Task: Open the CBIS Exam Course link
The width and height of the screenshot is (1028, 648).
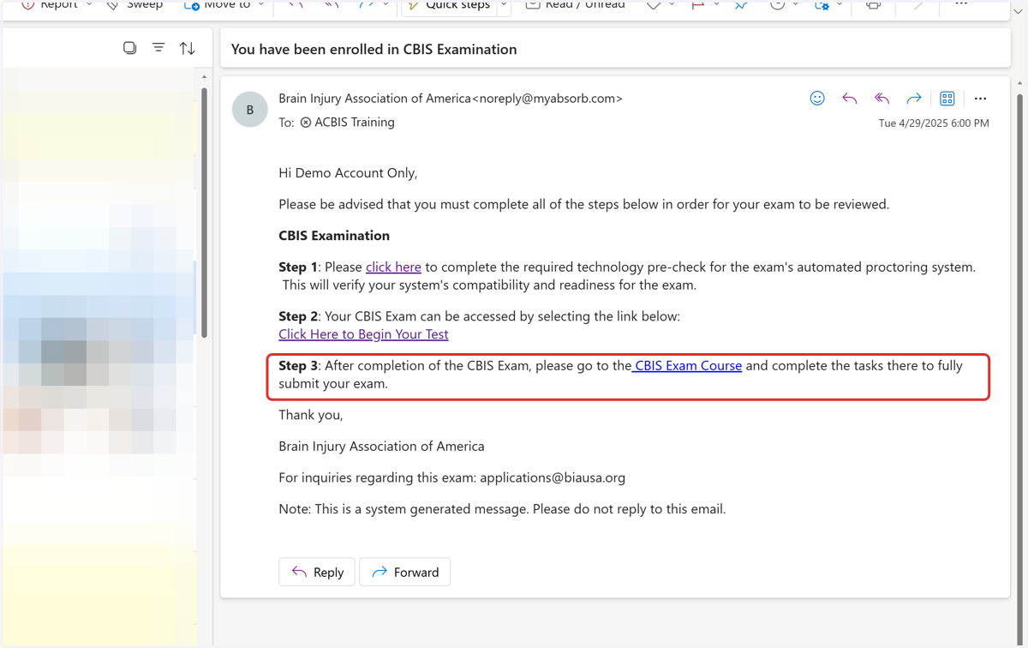Action: [x=687, y=366]
